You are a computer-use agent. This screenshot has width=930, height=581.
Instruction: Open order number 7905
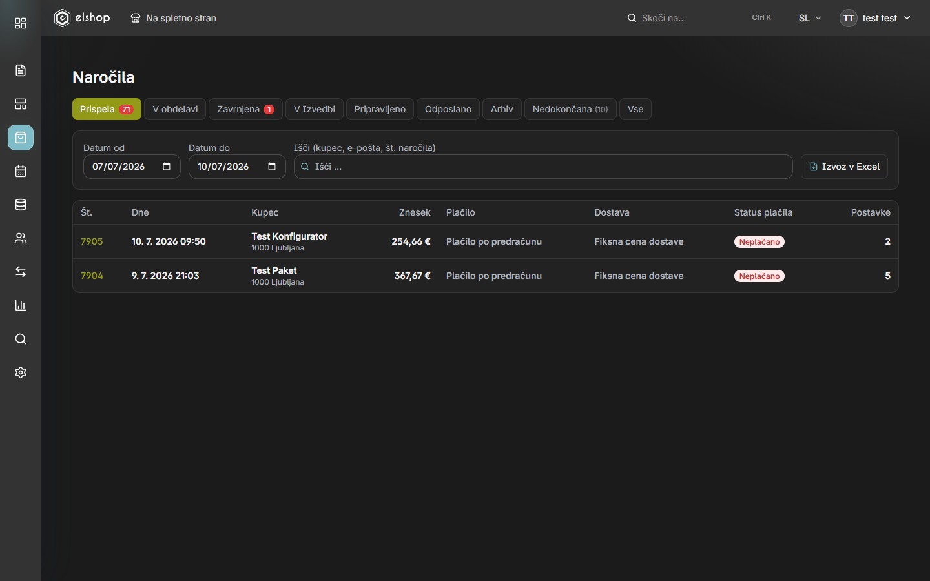tap(92, 241)
